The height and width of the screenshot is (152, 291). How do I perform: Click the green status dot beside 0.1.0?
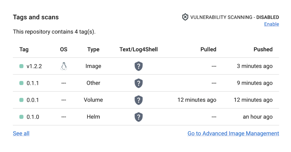point(21,117)
